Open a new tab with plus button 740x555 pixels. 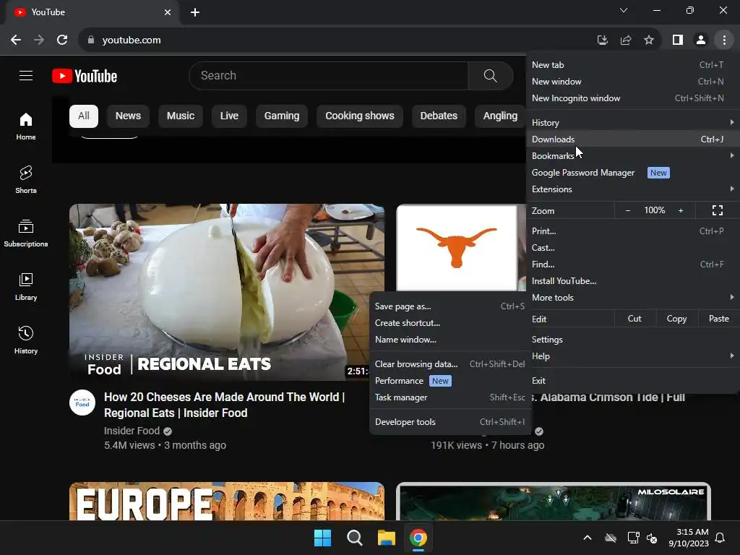pyautogui.click(x=195, y=12)
